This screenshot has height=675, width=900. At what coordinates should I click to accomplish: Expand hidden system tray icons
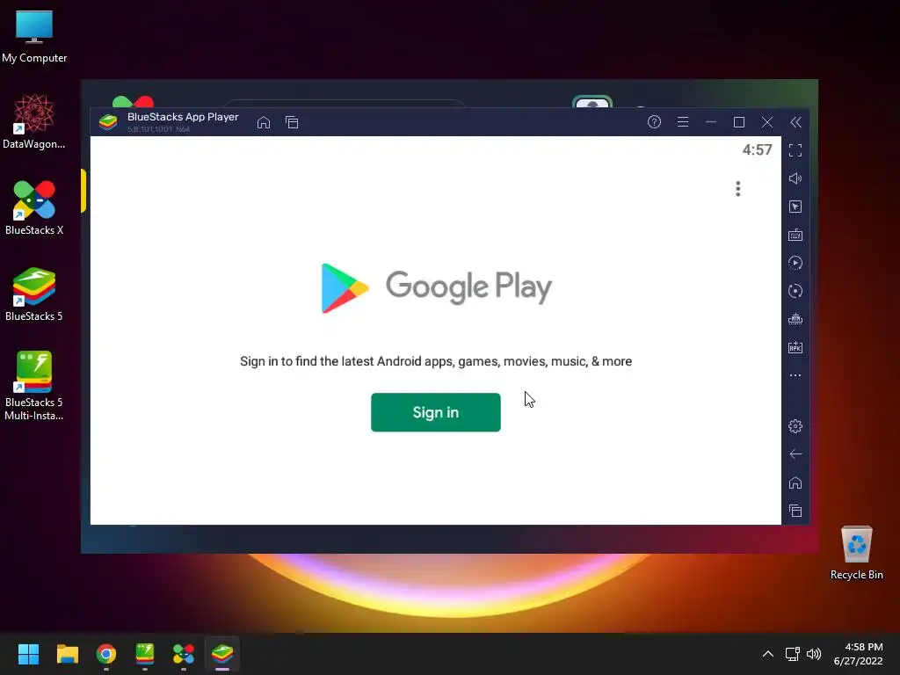(x=768, y=654)
